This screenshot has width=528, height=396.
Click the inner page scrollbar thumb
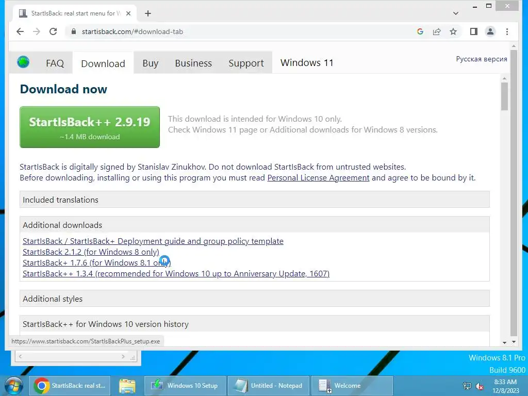coord(504,96)
